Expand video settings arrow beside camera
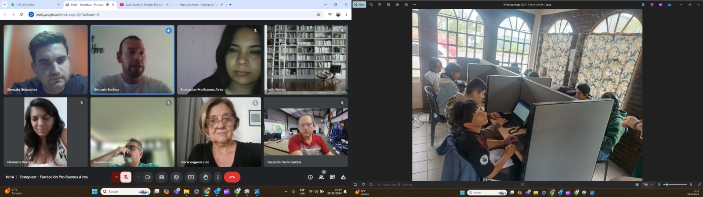The width and height of the screenshot is (703, 197). click(x=138, y=177)
